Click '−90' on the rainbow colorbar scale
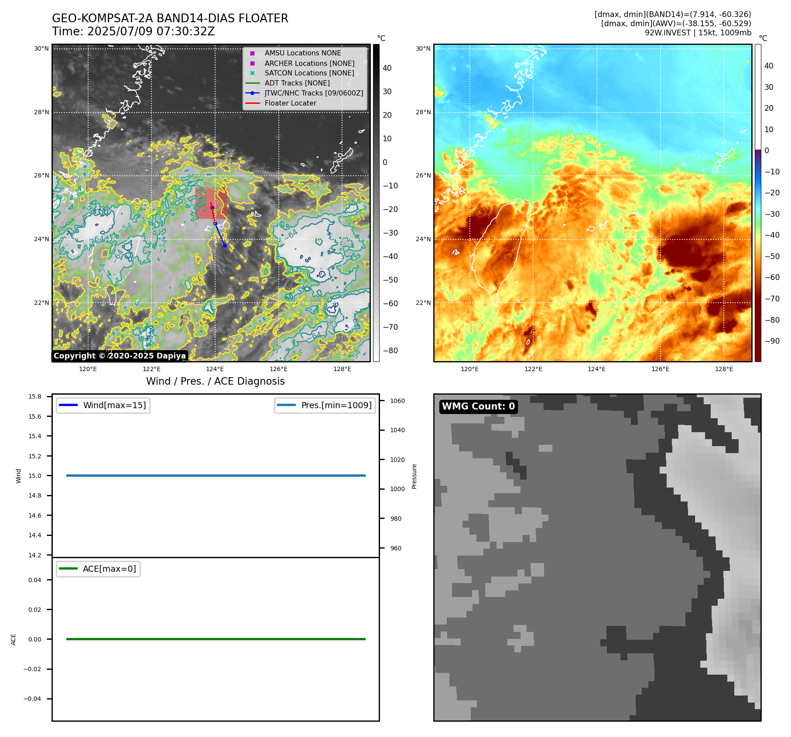This screenshot has width=791, height=737. tap(772, 341)
